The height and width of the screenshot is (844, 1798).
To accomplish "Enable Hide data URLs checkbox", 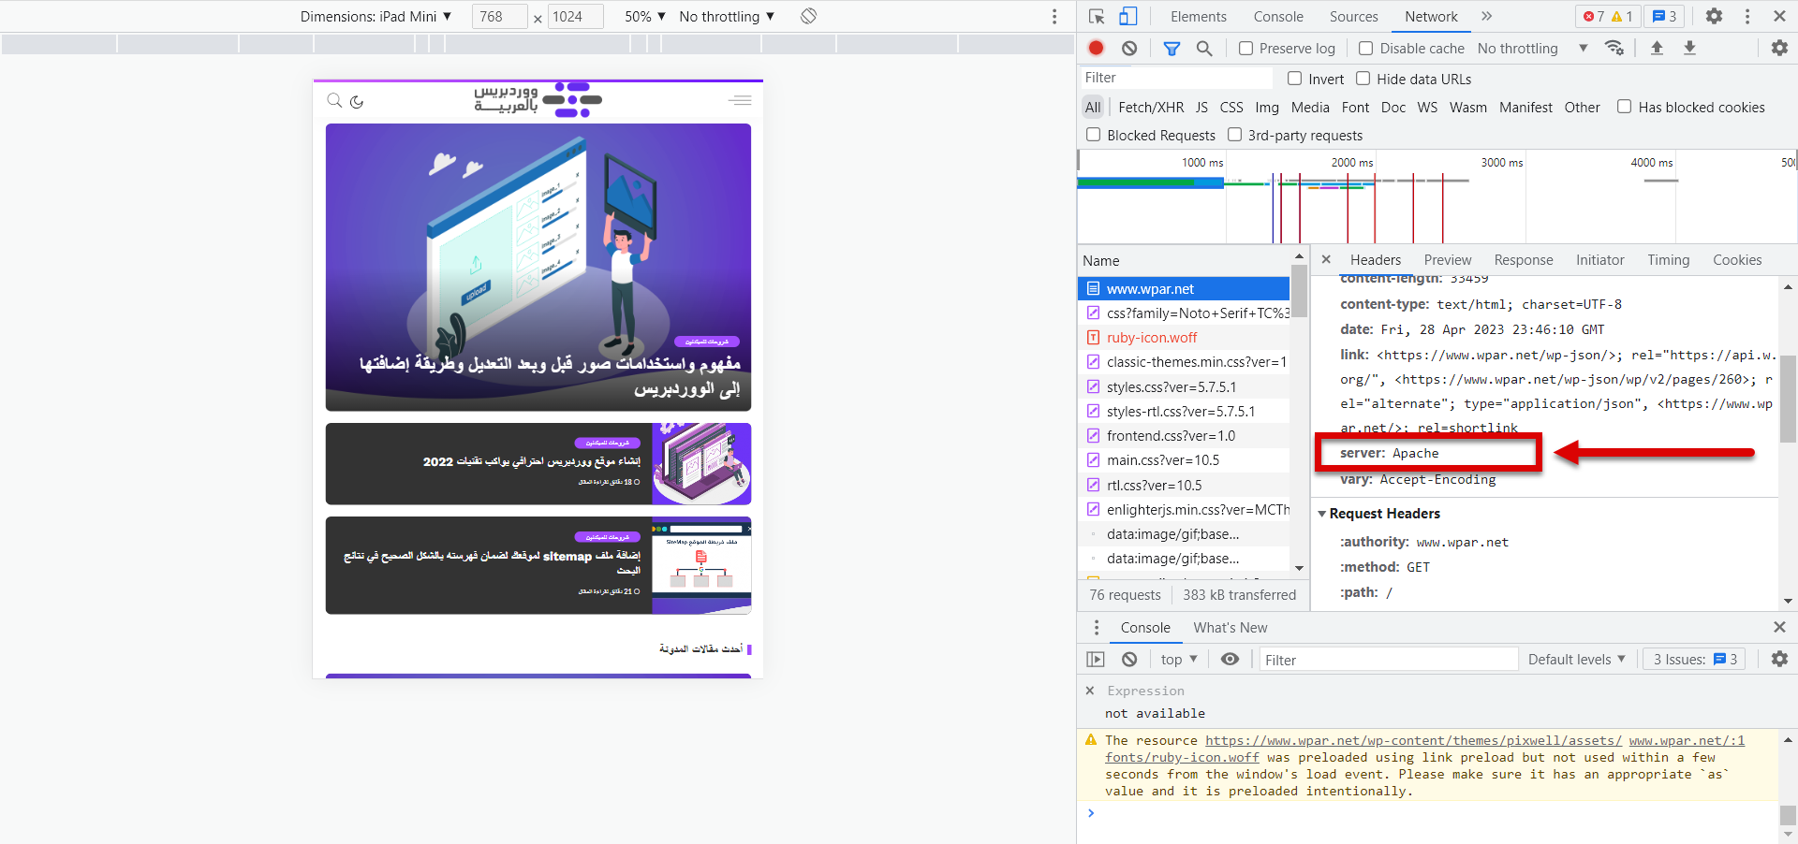I will [1363, 79].
